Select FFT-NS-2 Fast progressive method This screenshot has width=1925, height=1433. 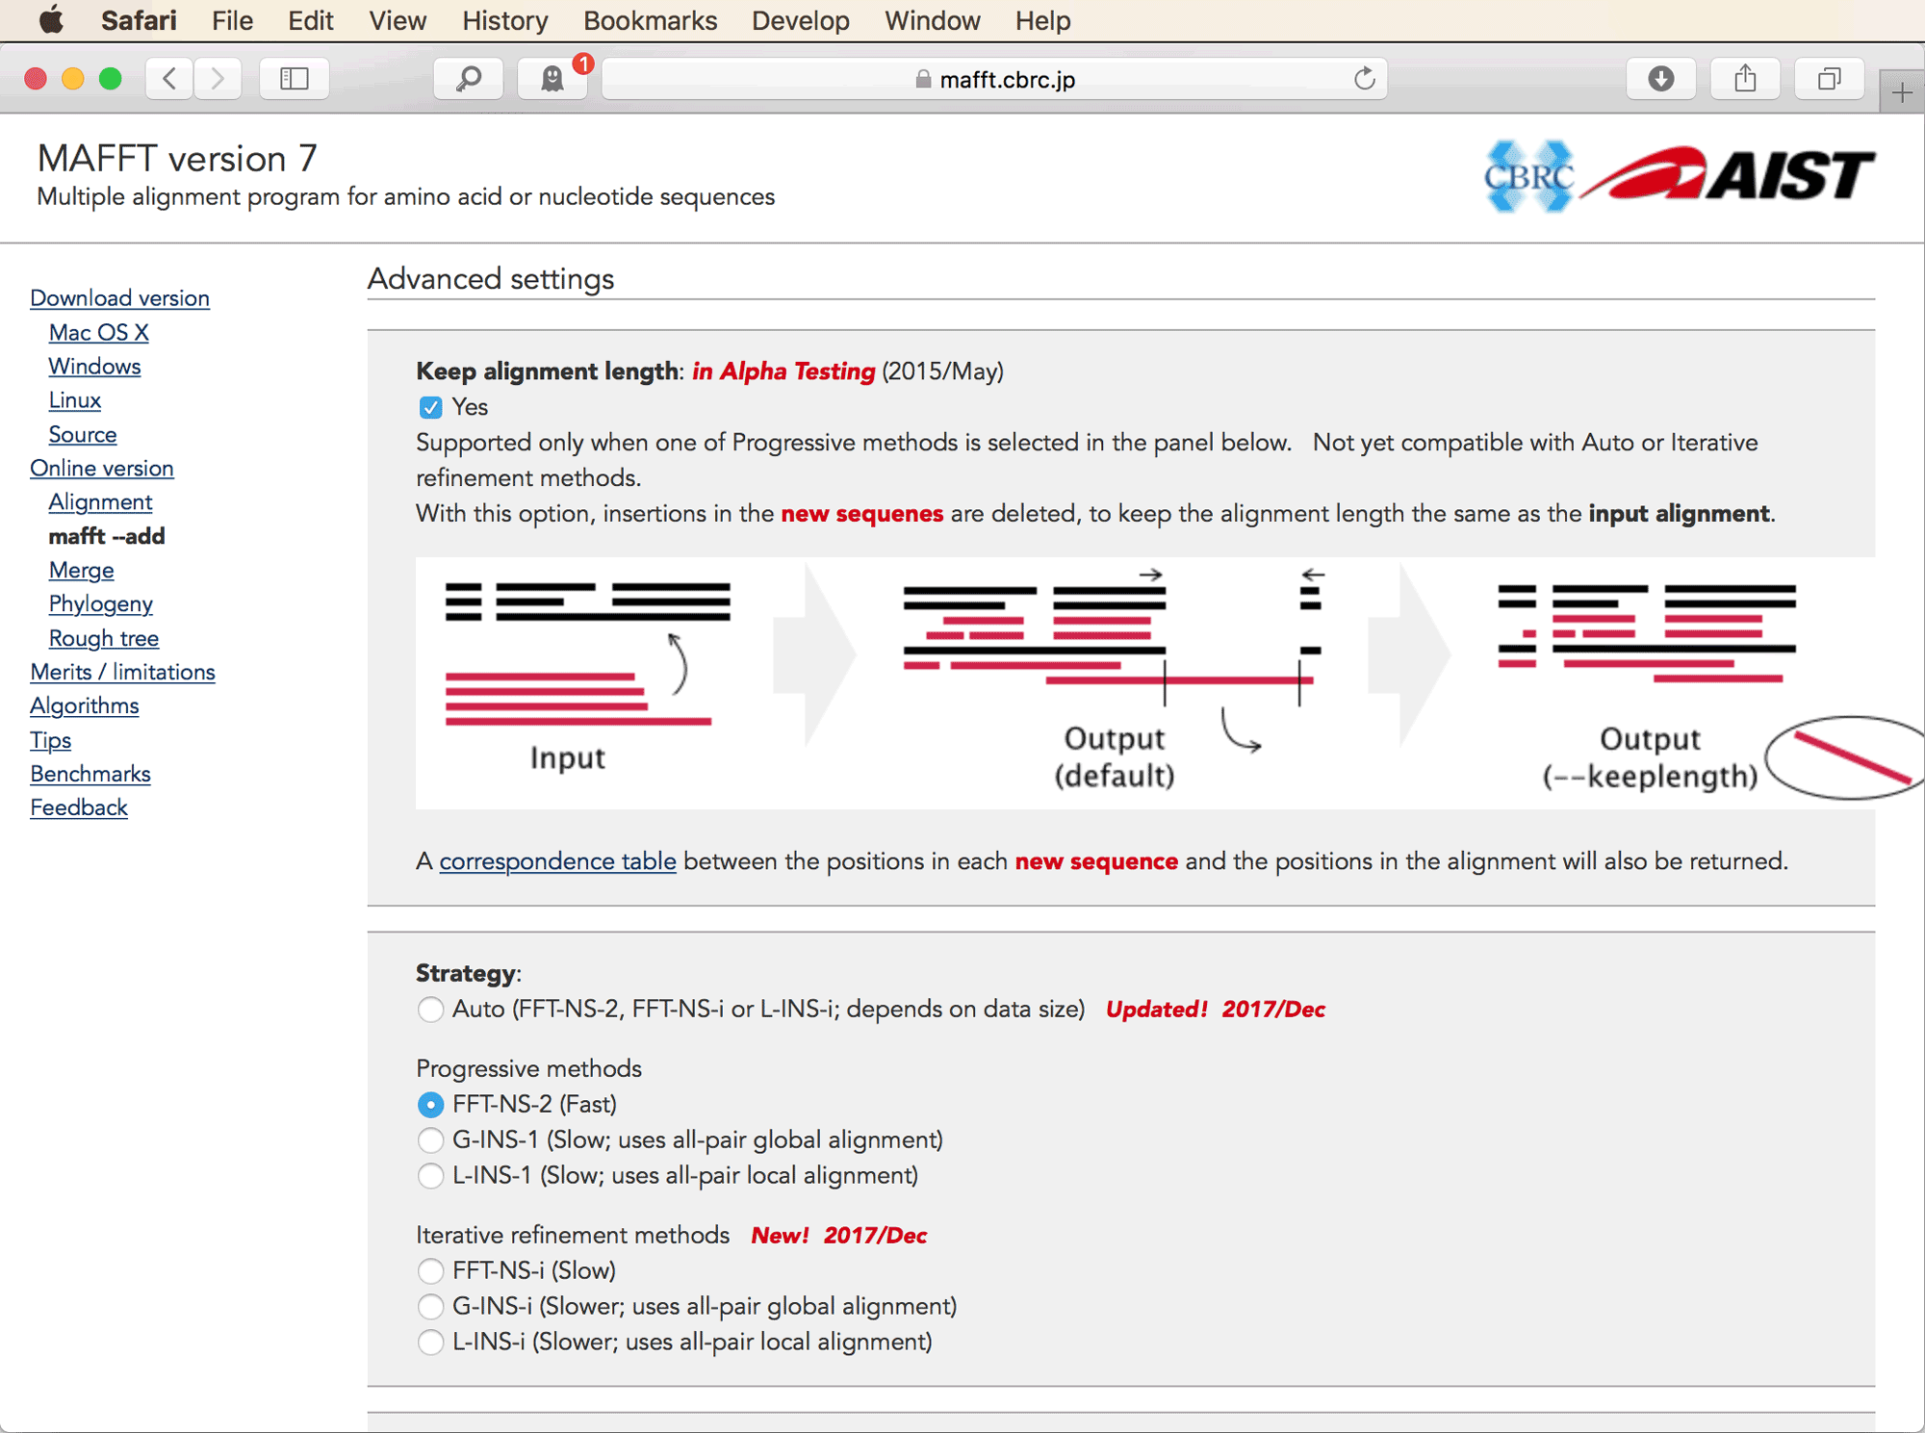pyautogui.click(x=427, y=1103)
